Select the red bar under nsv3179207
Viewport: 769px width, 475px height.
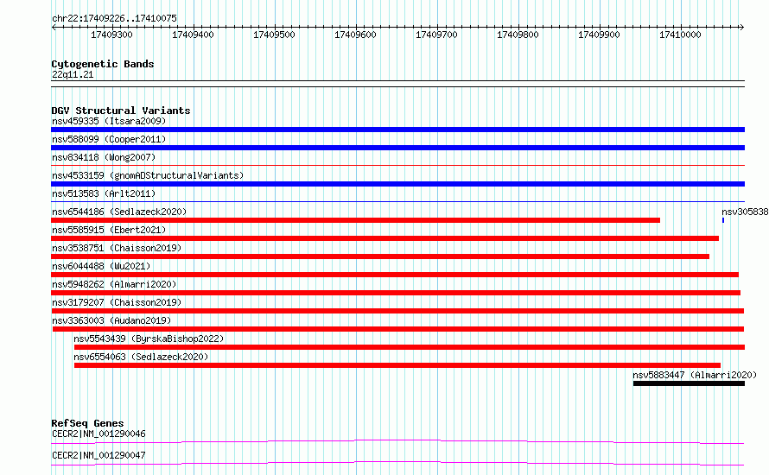[397, 311]
